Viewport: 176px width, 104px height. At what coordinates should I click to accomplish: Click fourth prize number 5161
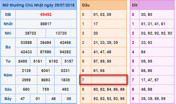38,61
